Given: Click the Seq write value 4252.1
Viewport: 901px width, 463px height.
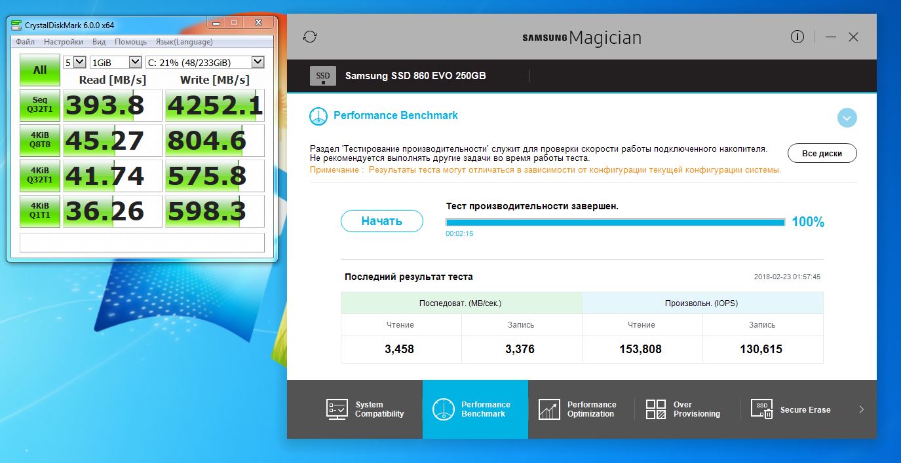Looking at the screenshot, I should 215,105.
